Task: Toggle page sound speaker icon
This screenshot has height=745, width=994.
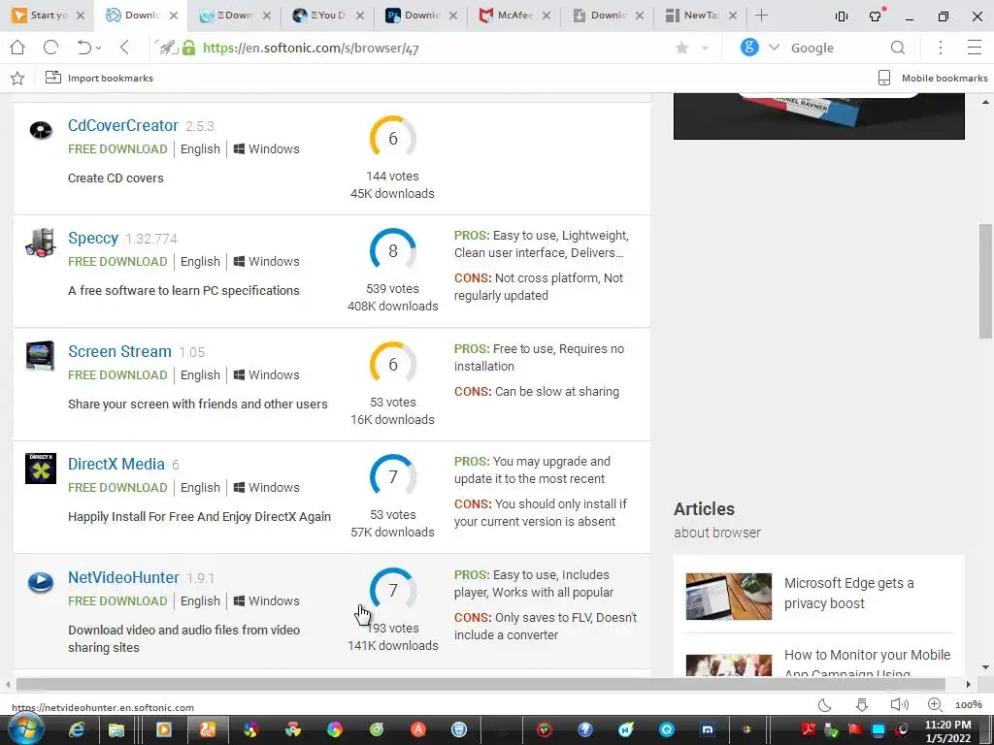Action: (899, 704)
